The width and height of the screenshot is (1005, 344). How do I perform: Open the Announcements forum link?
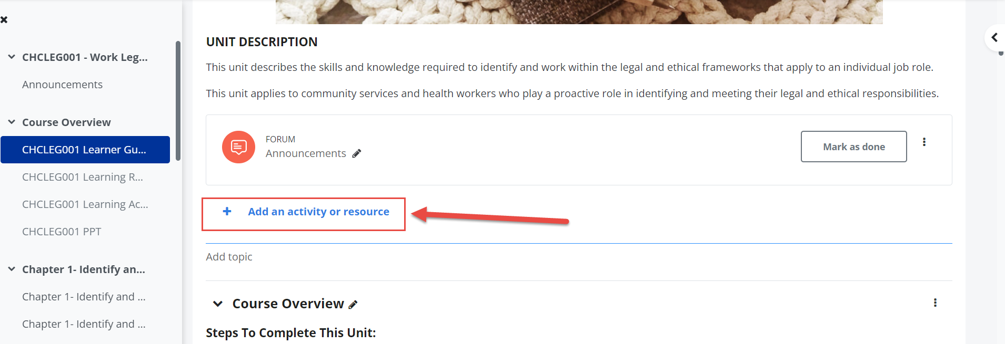pos(306,153)
